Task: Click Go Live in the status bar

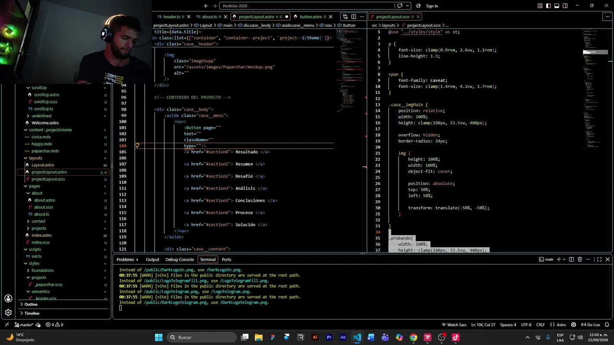Action: [x=591, y=324]
